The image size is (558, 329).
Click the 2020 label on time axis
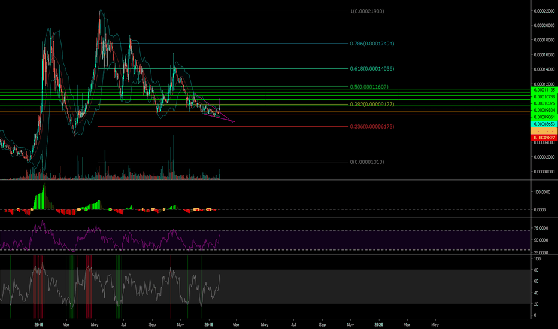pyautogui.click(x=379, y=325)
